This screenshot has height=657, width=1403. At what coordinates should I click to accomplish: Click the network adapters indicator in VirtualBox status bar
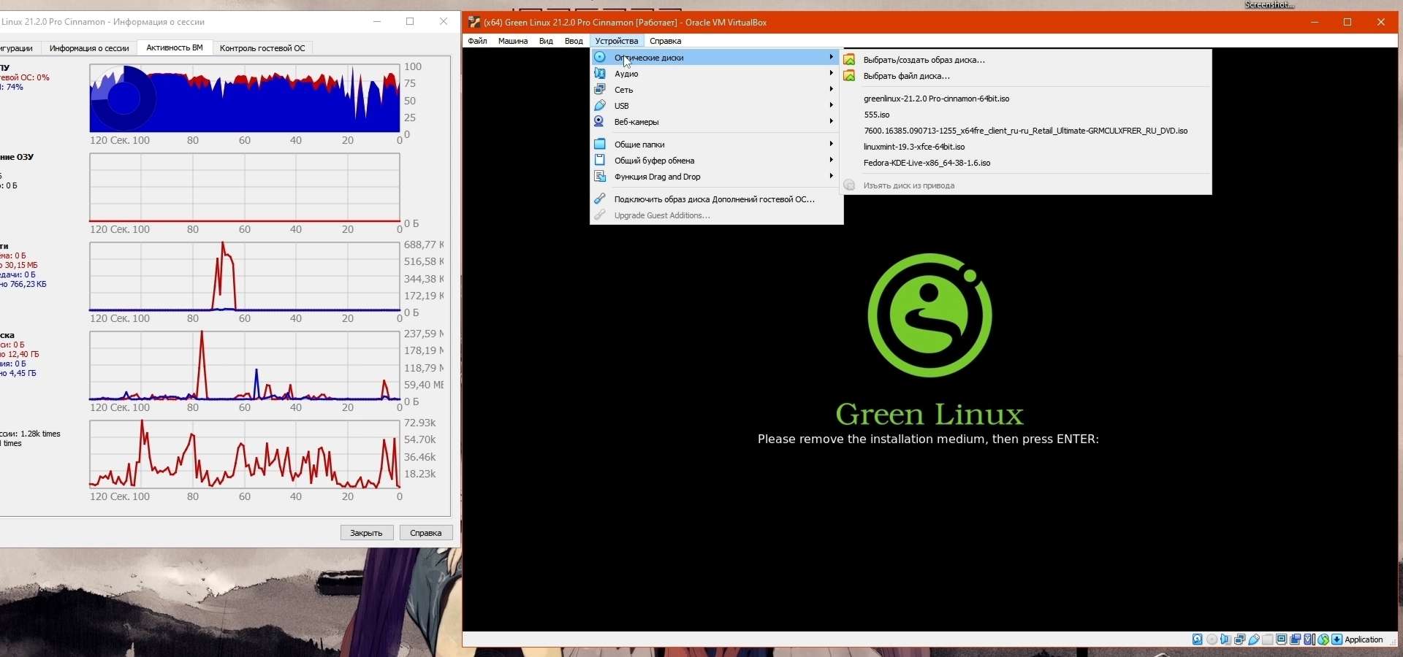pyautogui.click(x=1239, y=639)
